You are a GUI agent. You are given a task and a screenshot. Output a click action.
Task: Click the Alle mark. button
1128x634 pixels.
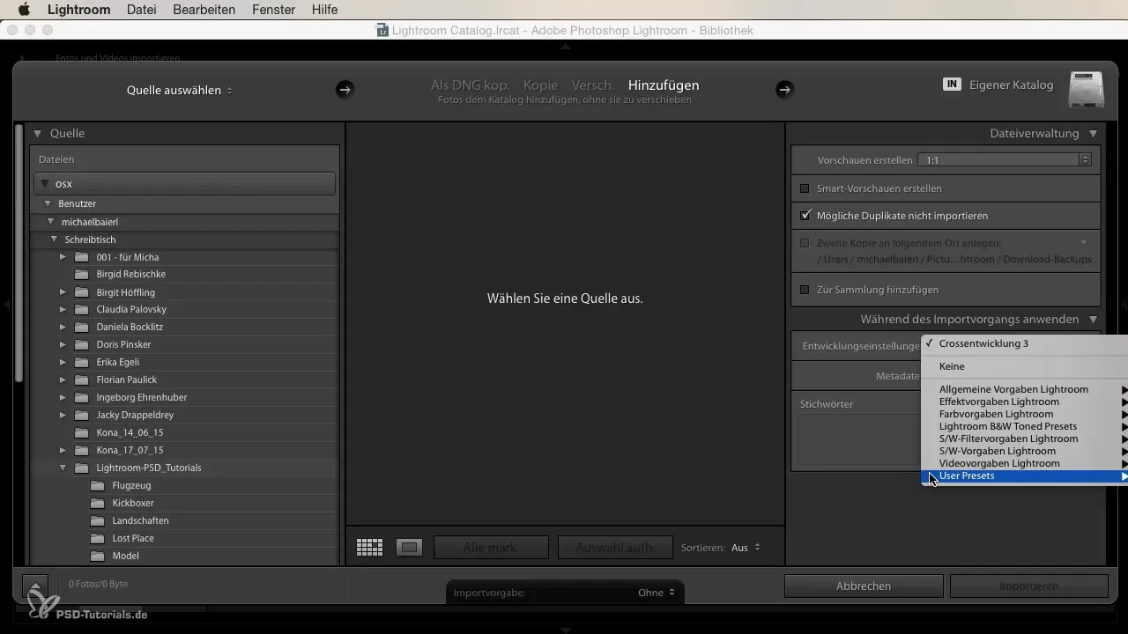tap(491, 548)
